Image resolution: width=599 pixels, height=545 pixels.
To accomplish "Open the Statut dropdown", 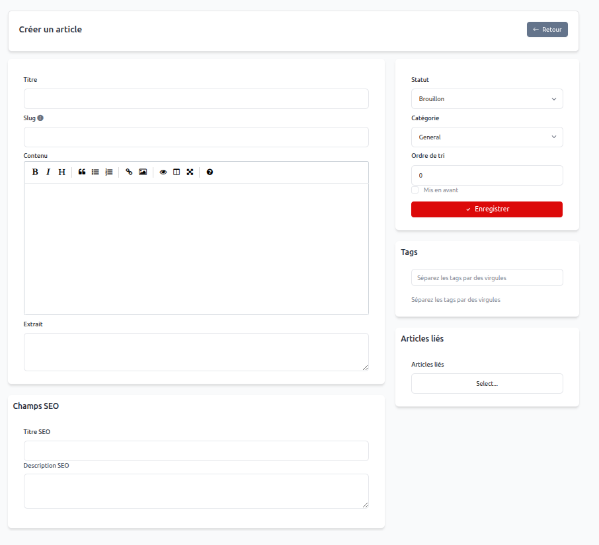I will (487, 98).
